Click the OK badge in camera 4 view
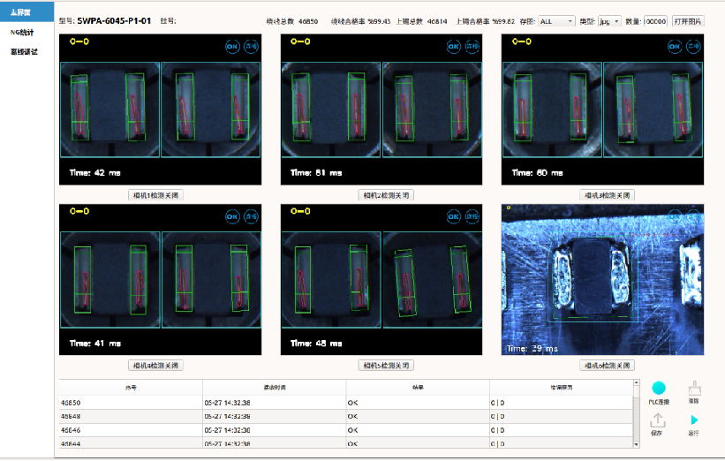725x461 pixels. (232, 215)
